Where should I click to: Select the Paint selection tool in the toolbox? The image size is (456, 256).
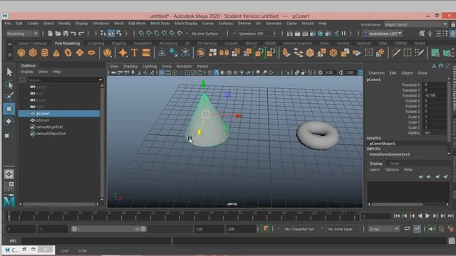[x=9, y=96]
